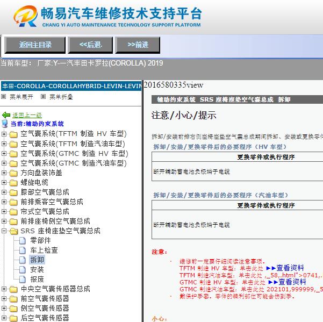Open the 螺旋电缆 folder label
The image size is (323, 322).
pyautogui.click(x=34, y=182)
